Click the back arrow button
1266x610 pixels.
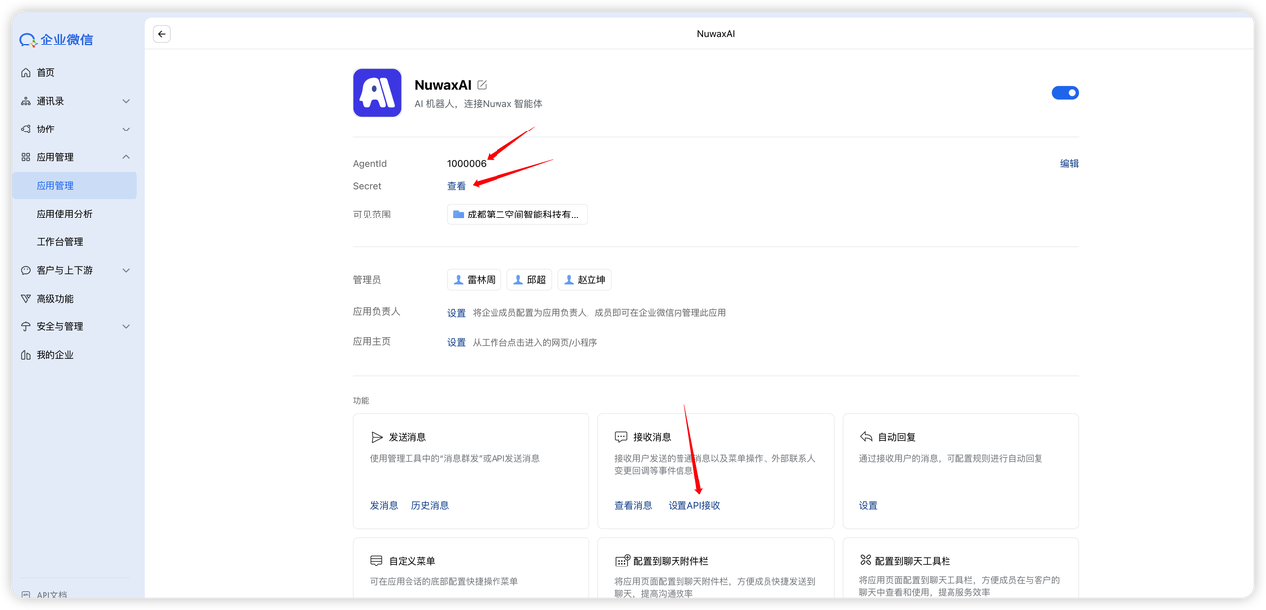pyautogui.click(x=162, y=34)
